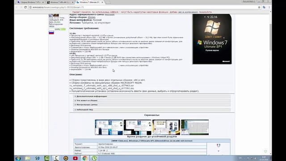This screenshot has height=161, width=286.
Task: Click the 'Описание' heading
Action: [x=76, y=75]
